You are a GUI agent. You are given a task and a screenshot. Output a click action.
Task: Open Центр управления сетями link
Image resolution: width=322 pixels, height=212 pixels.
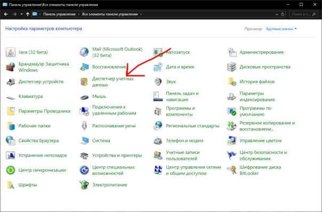click(x=194, y=170)
